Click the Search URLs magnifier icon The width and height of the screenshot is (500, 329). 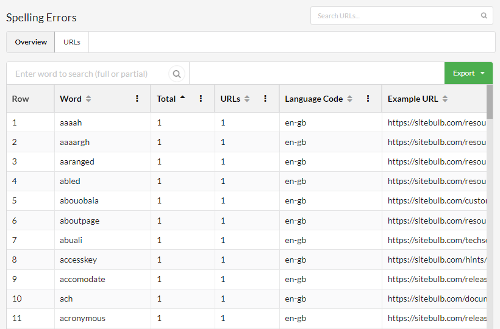(x=484, y=16)
